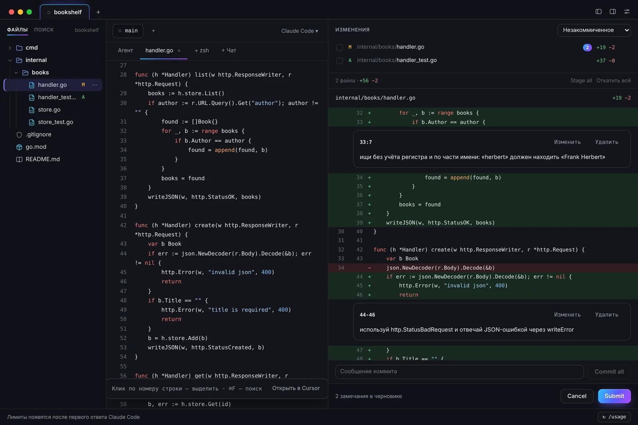Viewport: 638px width, 425px height.
Task: Open the settings sliders icon
Action: 627,12
